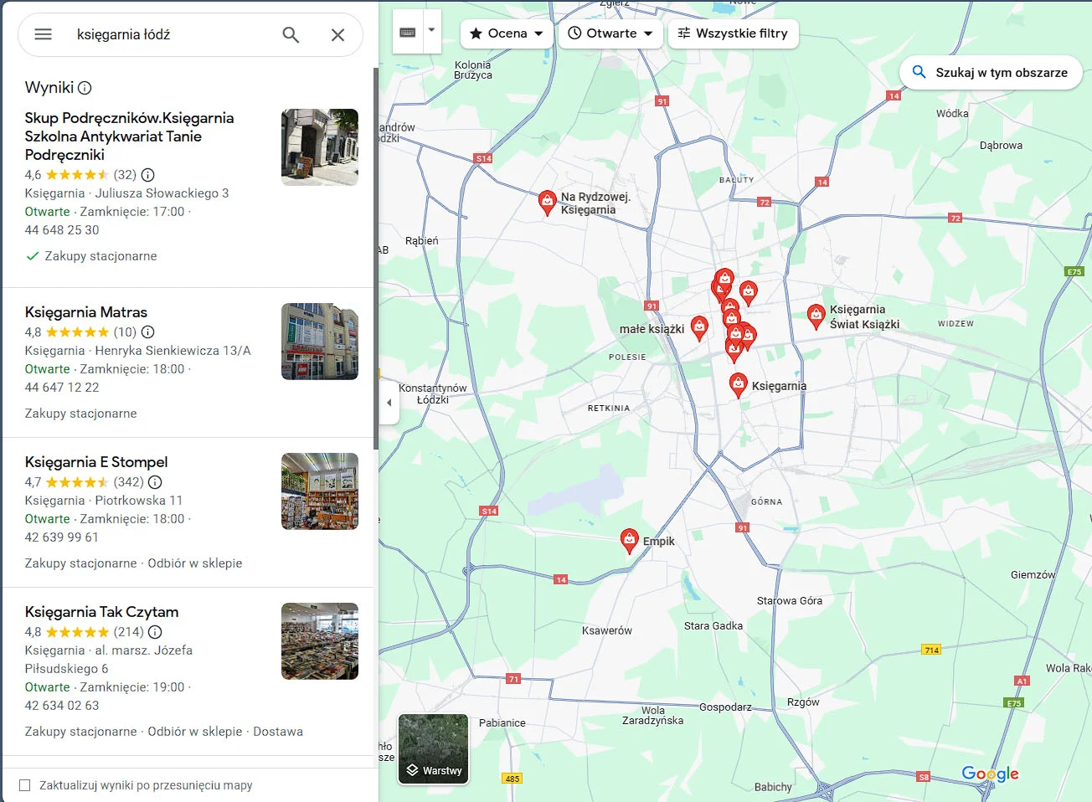This screenshot has width=1092, height=802.
Task: Click info icon beside rating (32)
Action: (148, 175)
